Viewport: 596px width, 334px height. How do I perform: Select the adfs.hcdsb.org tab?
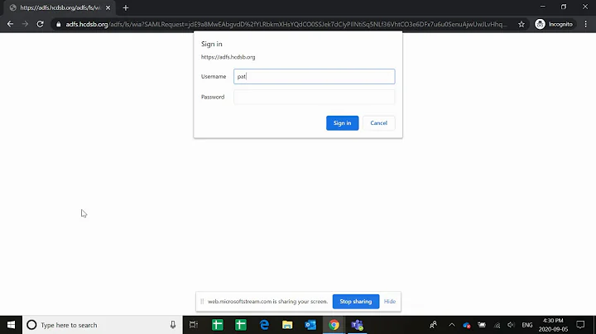(x=59, y=7)
